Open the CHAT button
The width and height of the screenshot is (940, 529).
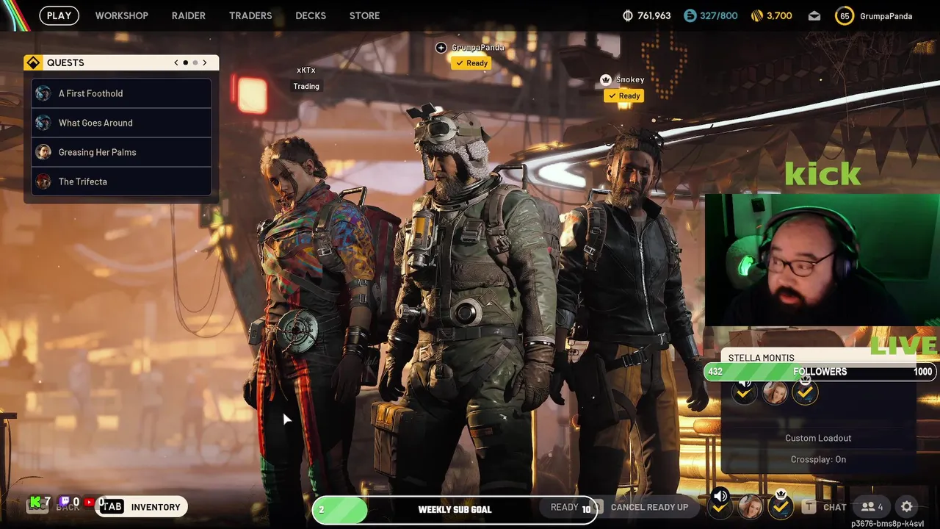pos(835,507)
